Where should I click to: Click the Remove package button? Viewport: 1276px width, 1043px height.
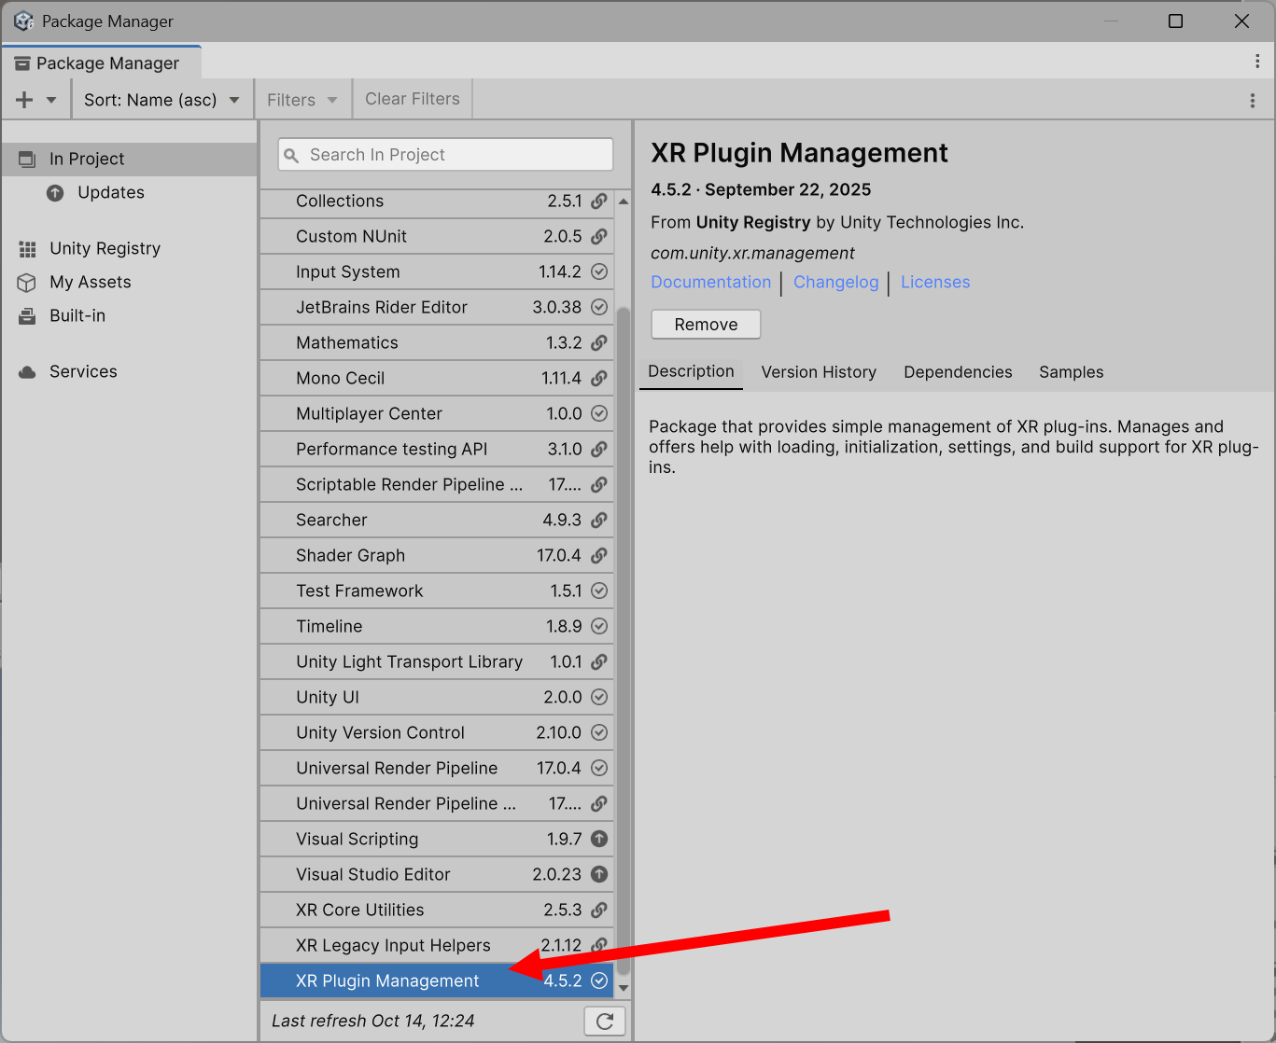706,324
